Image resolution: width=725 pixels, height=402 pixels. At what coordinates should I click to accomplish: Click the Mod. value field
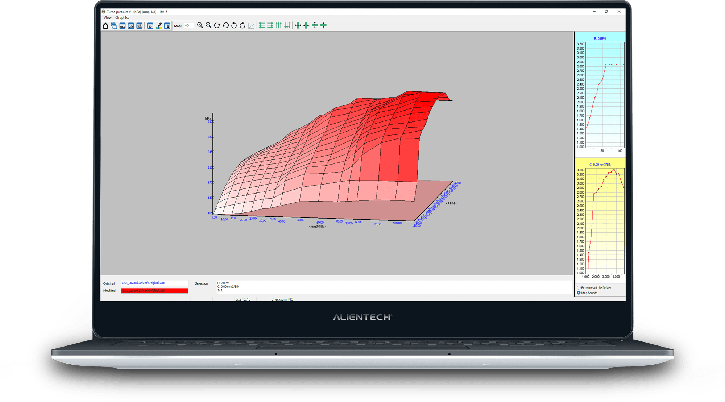point(188,26)
